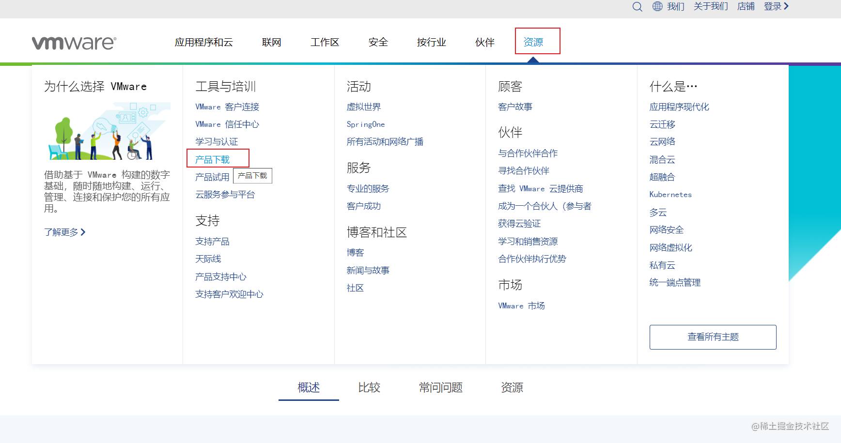
Task: Click 寻找合作伙伴
Action: (x=524, y=171)
